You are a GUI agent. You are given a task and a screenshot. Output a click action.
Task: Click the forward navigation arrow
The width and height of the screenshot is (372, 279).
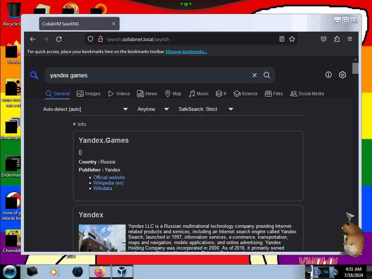click(46, 39)
